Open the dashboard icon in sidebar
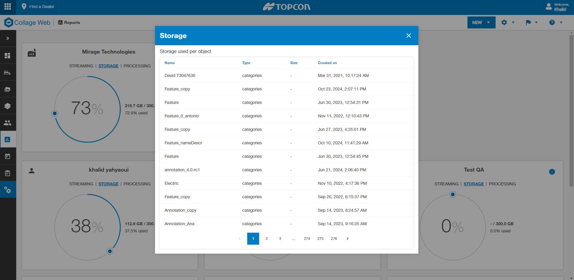574x280 pixels. coord(8,56)
